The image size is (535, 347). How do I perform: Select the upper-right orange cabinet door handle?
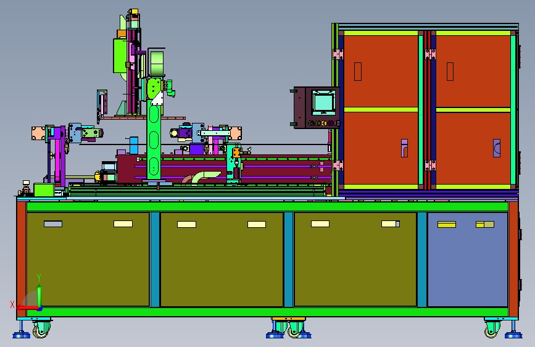(x=450, y=72)
